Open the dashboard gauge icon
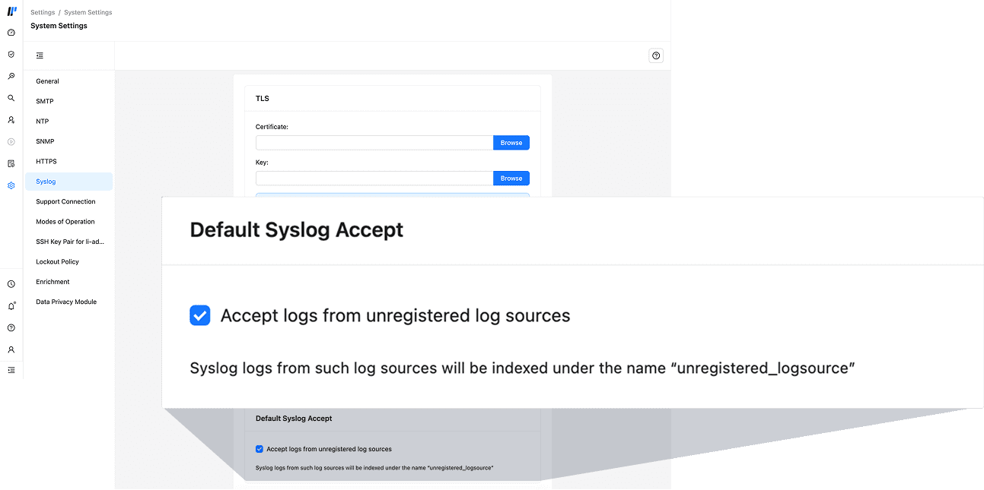This screenshot has width=984, height=490. [x=11, y=33]
